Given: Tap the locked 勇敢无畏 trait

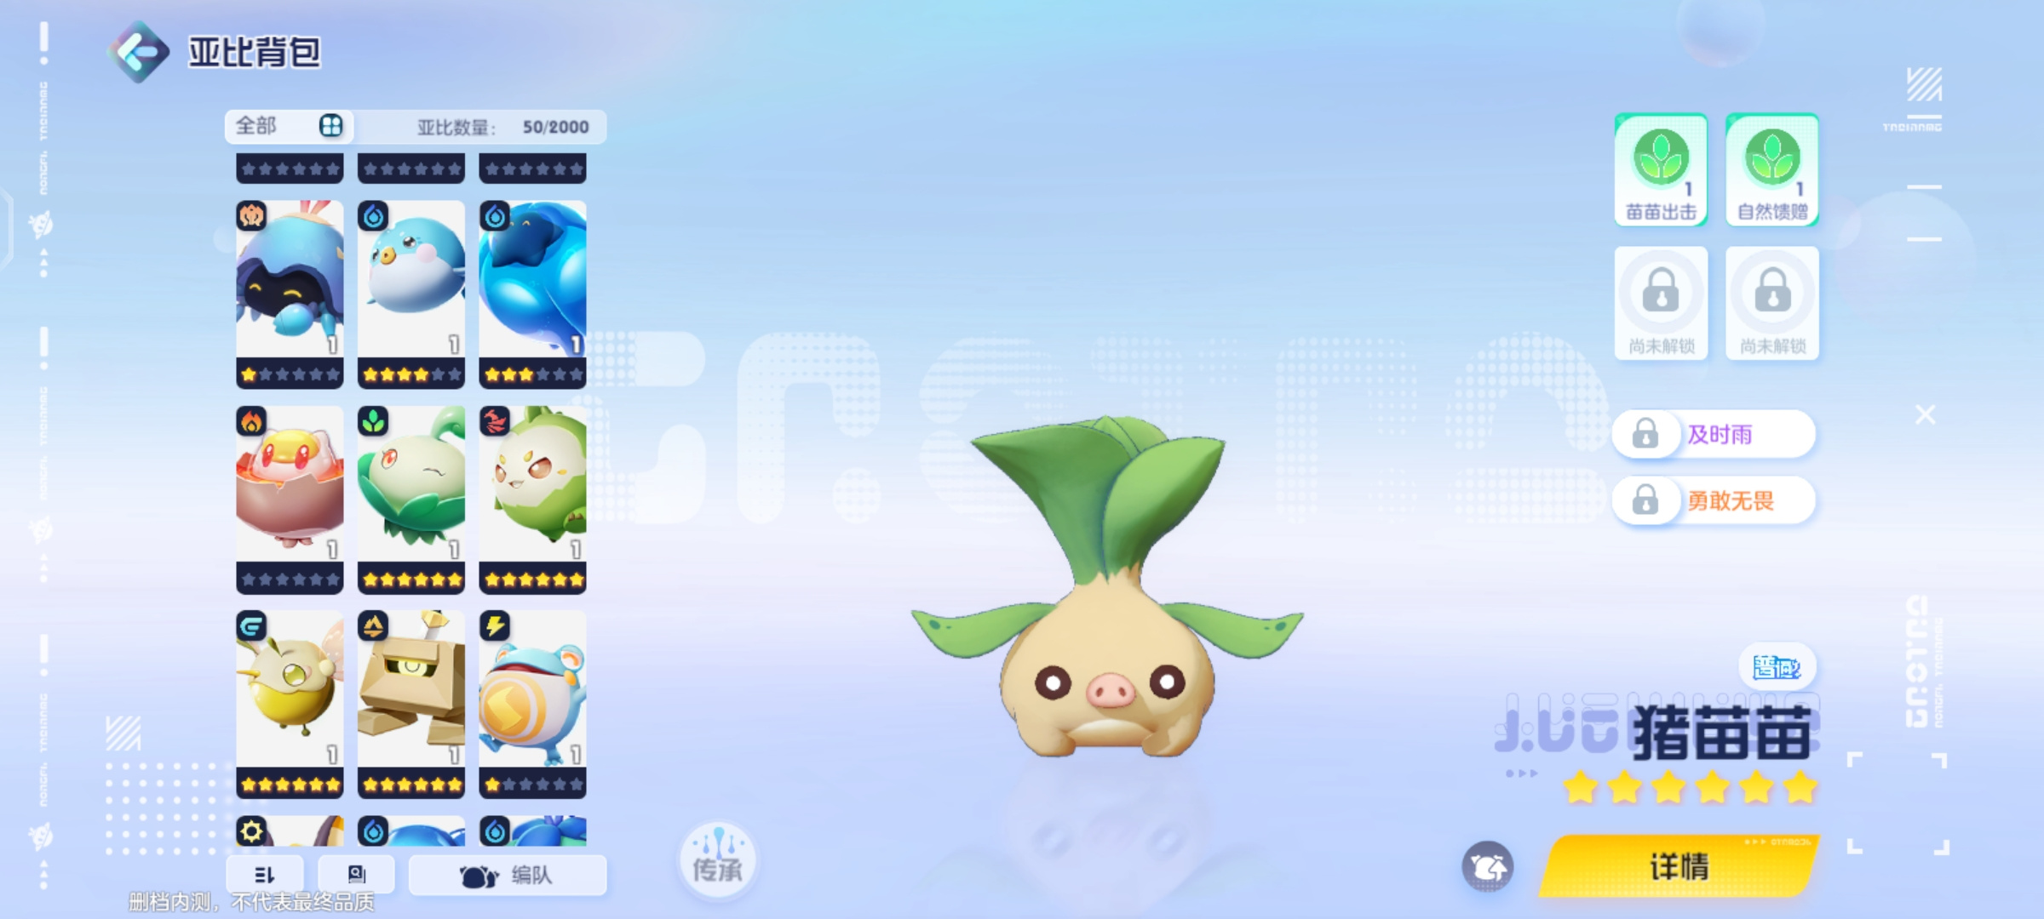Looking at the screenshot, I should [x=1714, y=500].
